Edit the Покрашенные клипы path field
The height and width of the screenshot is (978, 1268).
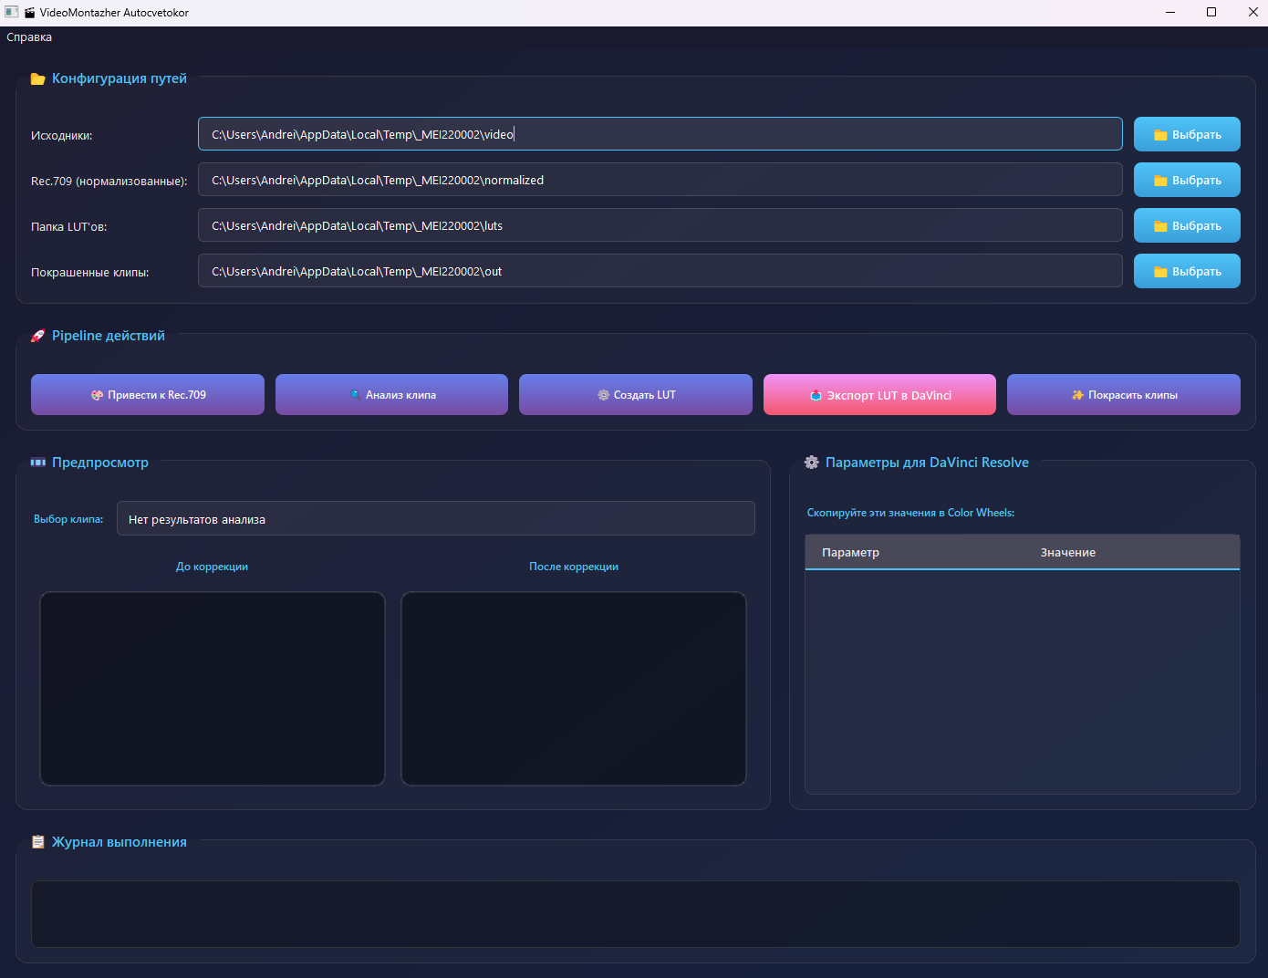tap(660, 271)
